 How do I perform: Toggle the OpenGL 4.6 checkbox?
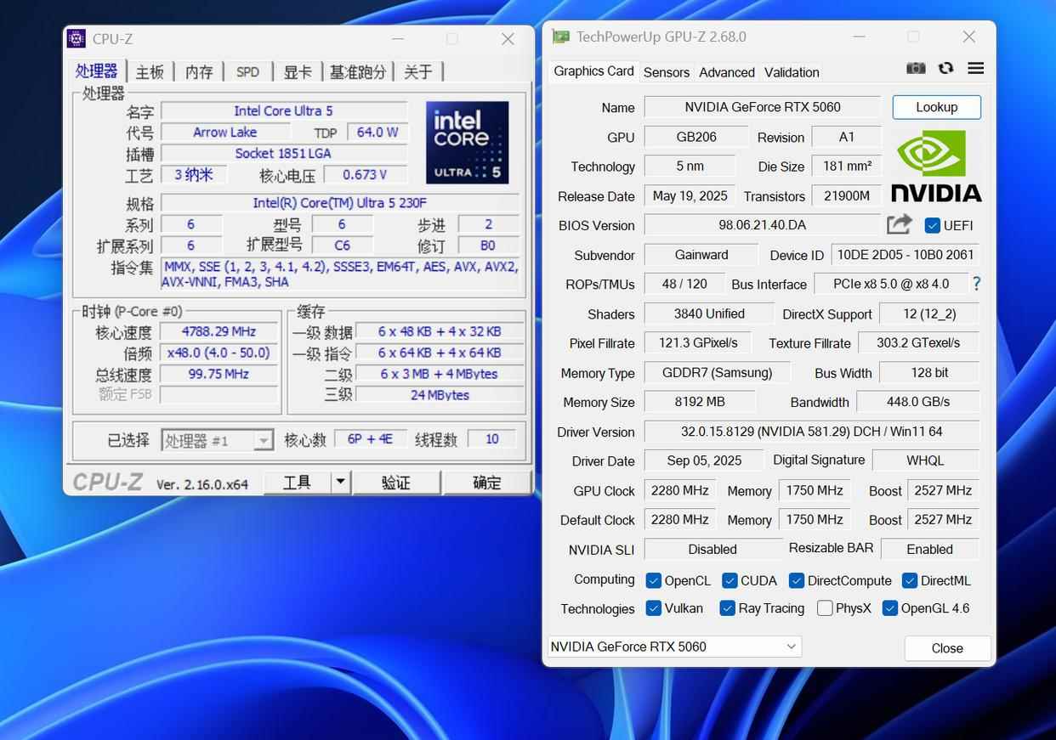click(889, 608)
